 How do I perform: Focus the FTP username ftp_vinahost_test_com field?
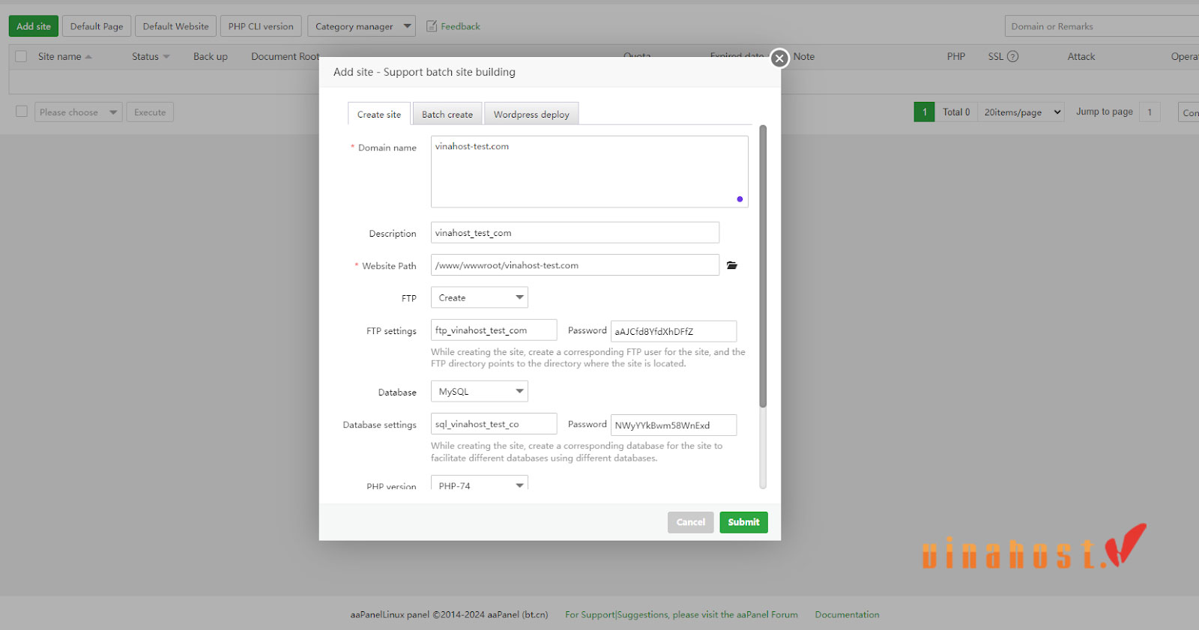click(494, 330)
